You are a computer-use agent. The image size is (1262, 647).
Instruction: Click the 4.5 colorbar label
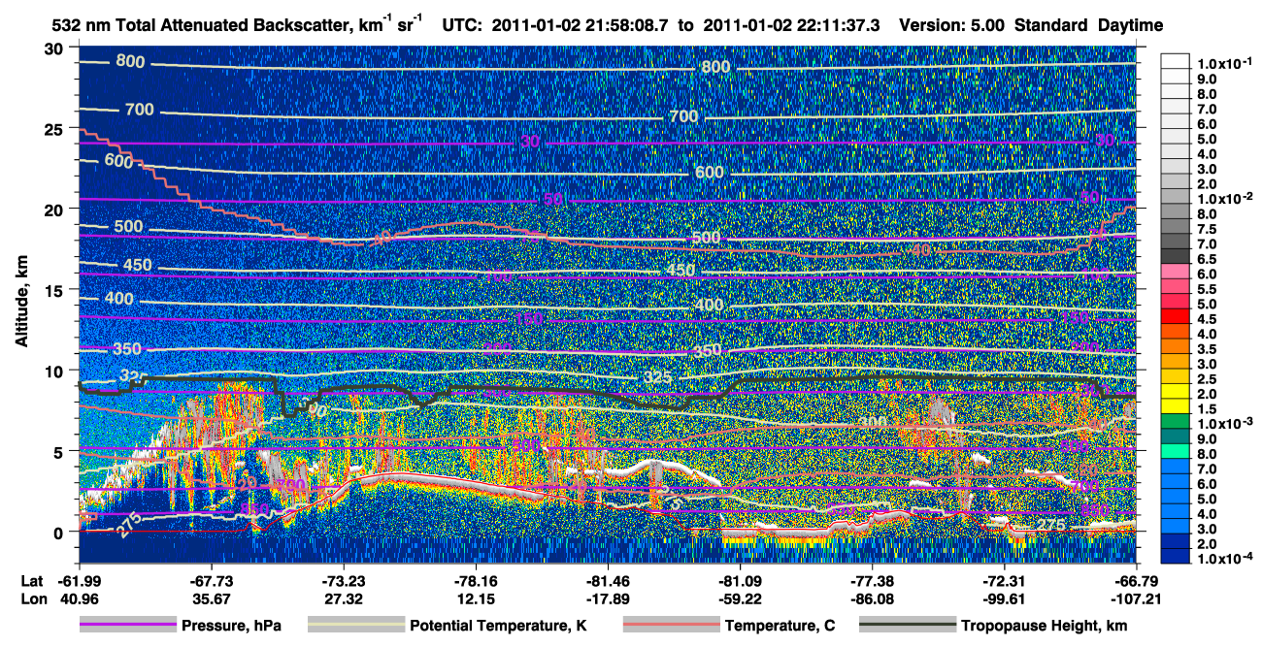[x=1207, y=319]
